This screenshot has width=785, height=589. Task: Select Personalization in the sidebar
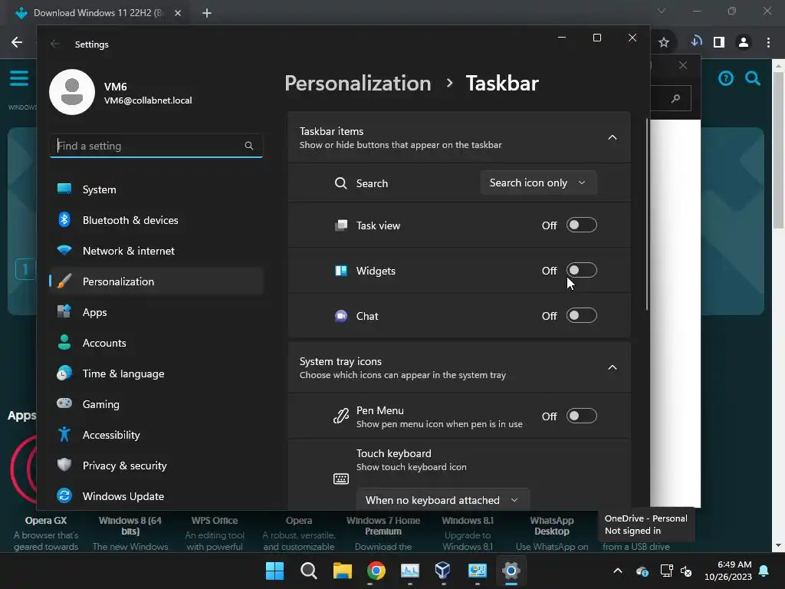point(156,281)
